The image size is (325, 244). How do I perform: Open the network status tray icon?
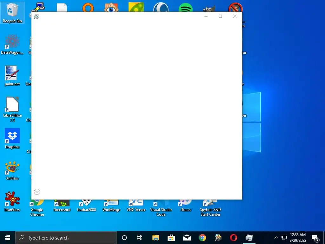(x=284, y=238)
